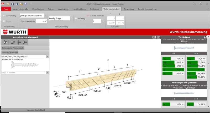Switch to the Lasteinwirkung tab
The image size is (210, 113).
point(79,9)
